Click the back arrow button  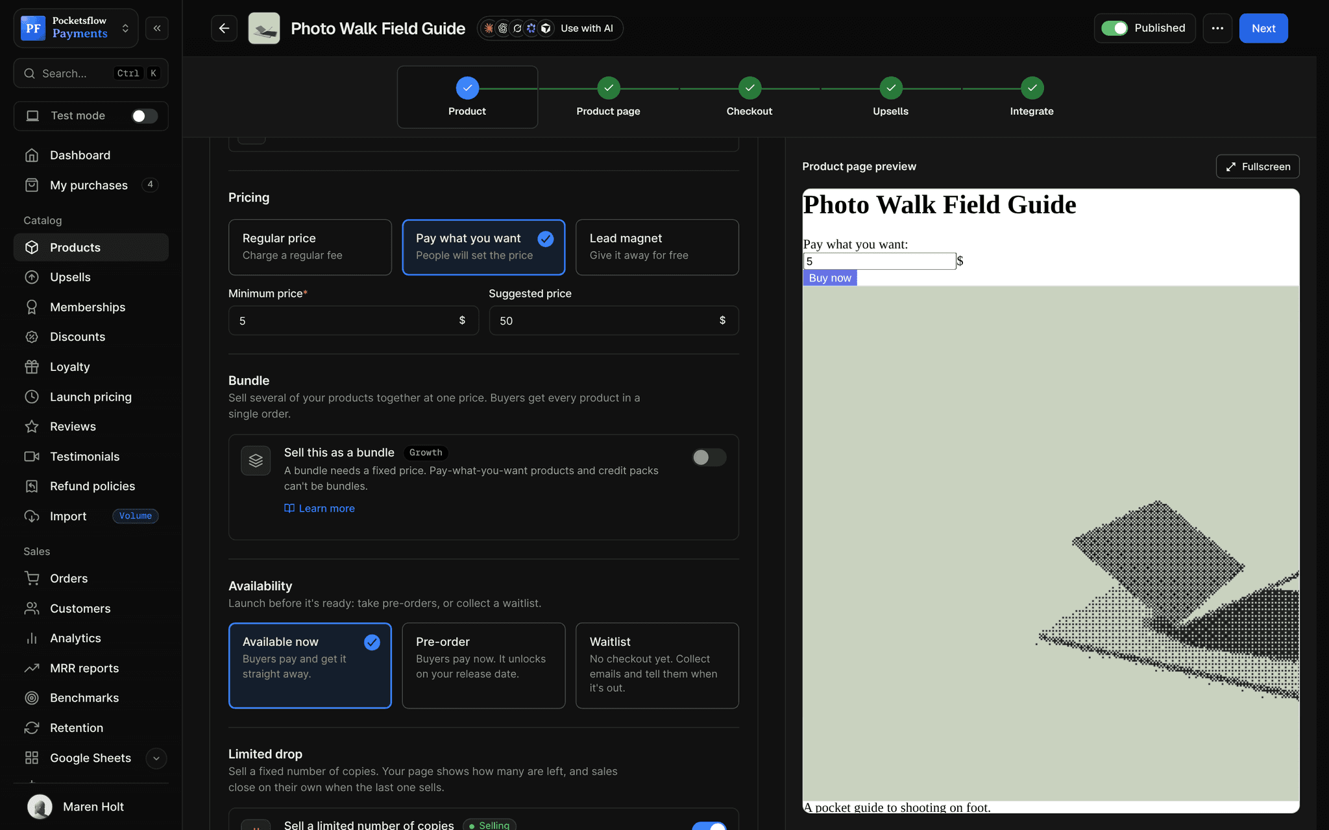[224, 29]
